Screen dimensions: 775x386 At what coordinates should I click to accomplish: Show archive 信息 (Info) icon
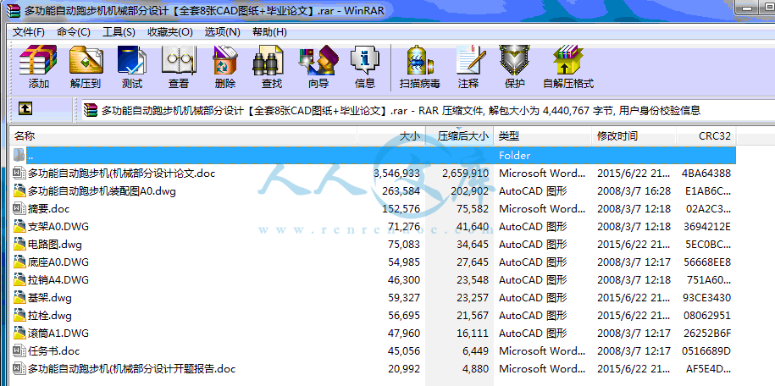365,60
